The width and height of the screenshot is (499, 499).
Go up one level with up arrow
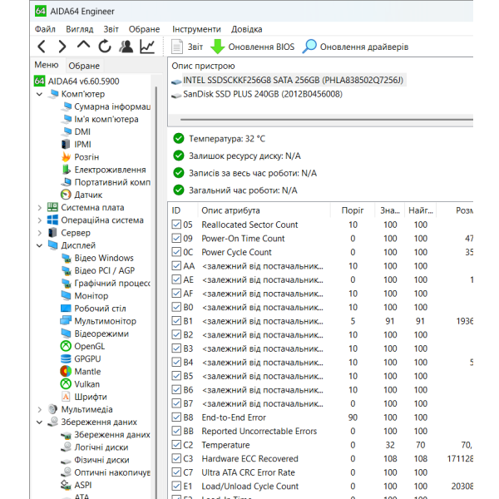[83, 46]
